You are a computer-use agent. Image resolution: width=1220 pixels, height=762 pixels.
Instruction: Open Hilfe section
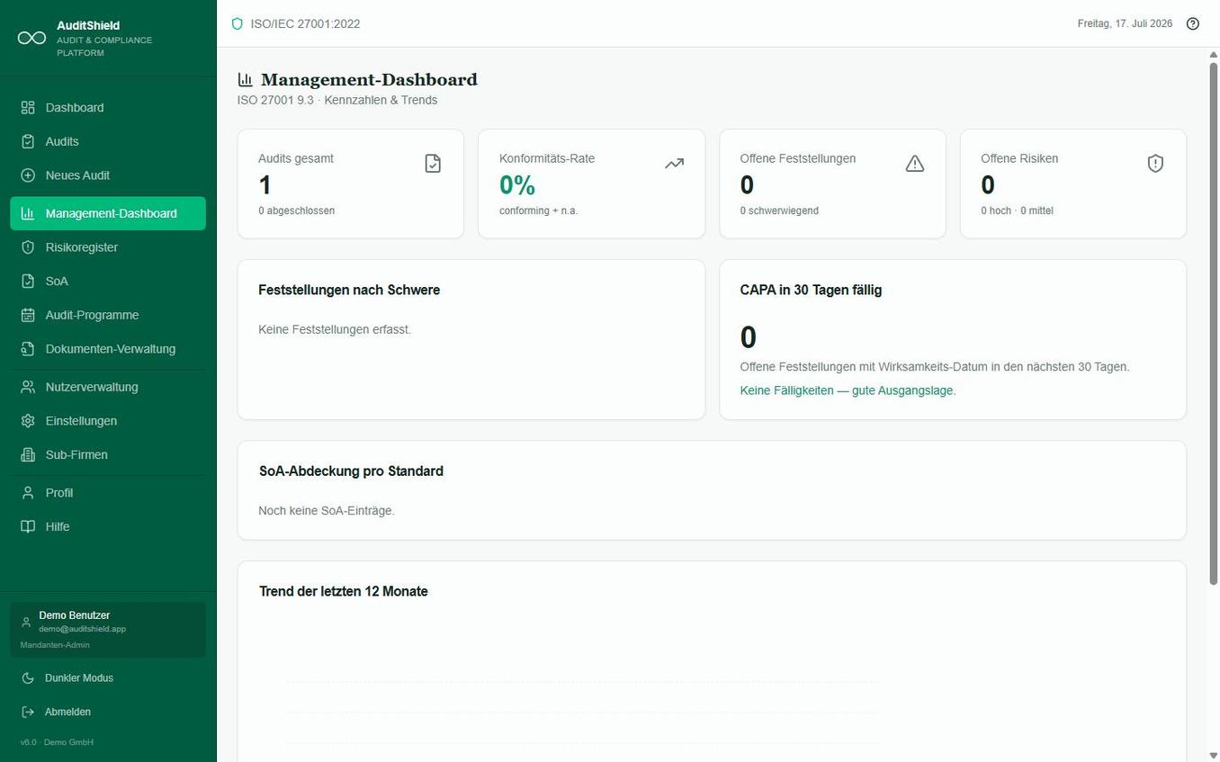[x=108, y=526]
